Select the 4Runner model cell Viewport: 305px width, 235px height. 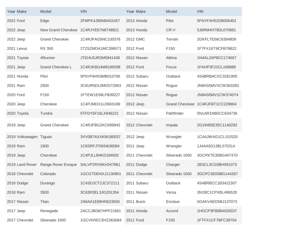pos(48,58)
